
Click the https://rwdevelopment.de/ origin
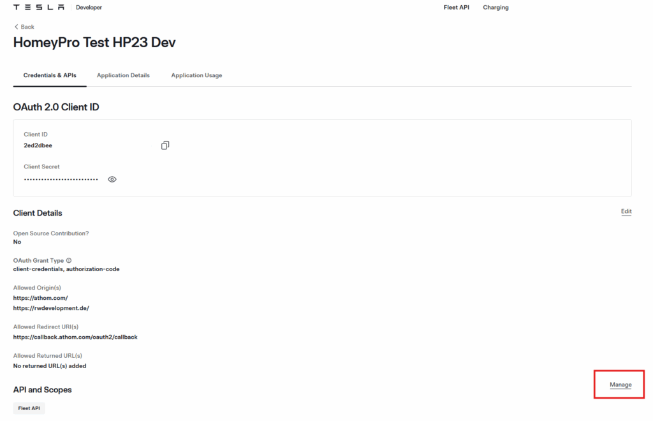coord(51,308)
